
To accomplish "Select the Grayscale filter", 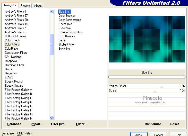I will 64,28.
